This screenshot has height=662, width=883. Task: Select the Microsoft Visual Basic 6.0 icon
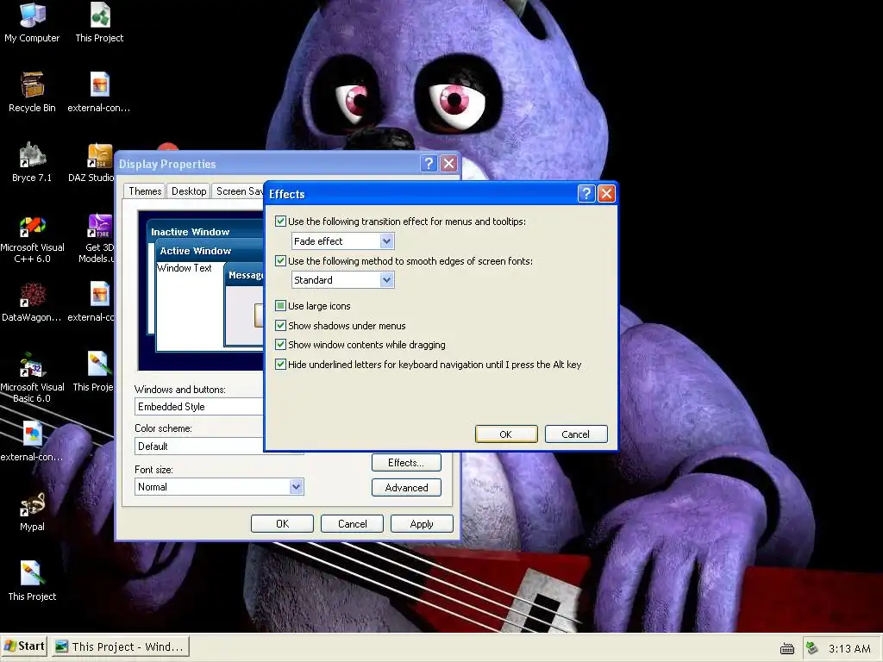(32, 378)
